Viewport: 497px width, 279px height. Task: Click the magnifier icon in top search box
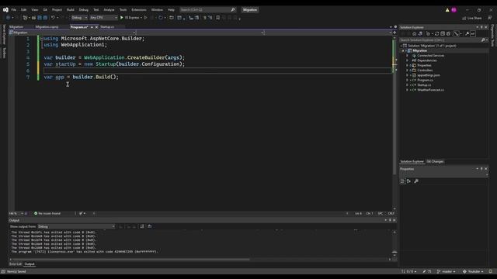233,10
